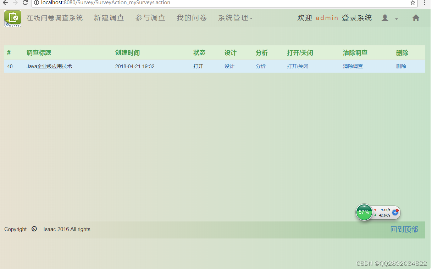Open the user profile icon in navbar
The width and height of the screenshot is (432, 270).
385,18
